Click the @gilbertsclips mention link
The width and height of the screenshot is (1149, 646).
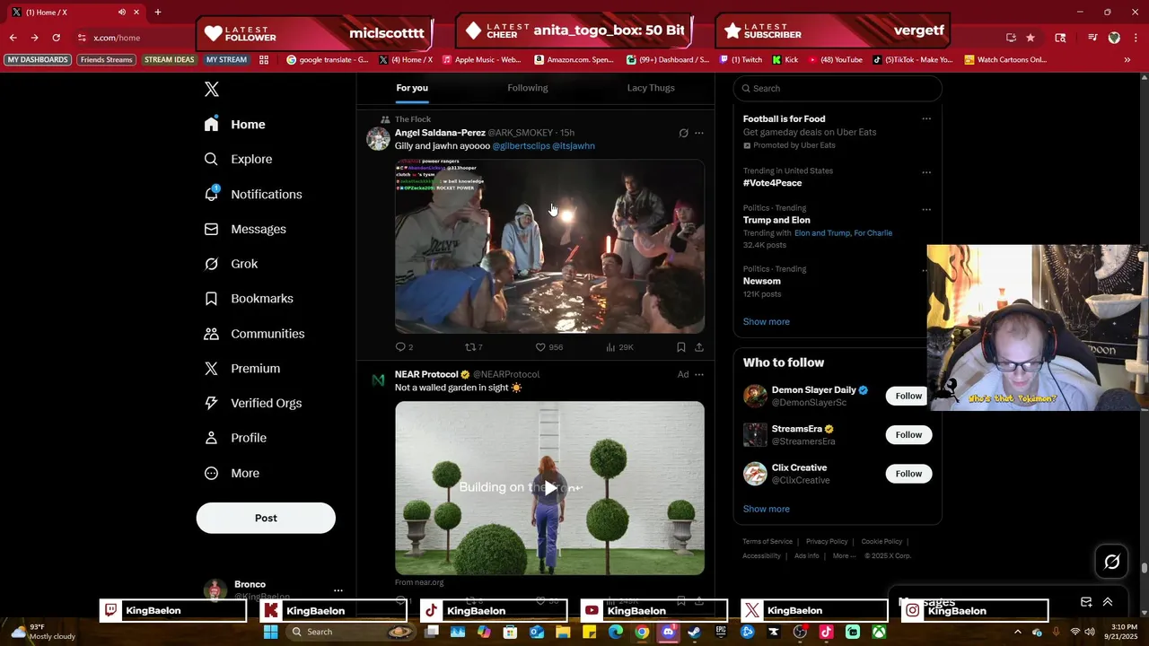(x=521, y=146)
